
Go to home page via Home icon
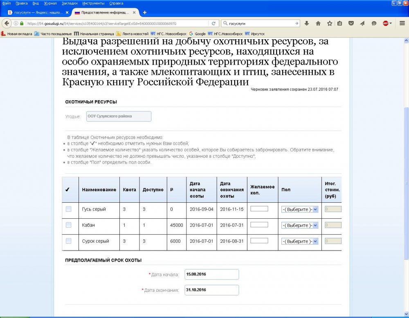click(318, 23)
